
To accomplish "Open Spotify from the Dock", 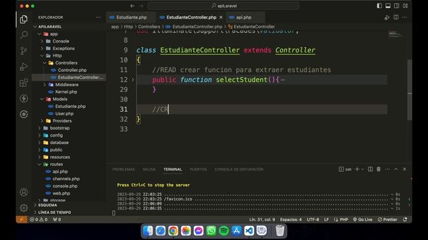I will 224,231.
